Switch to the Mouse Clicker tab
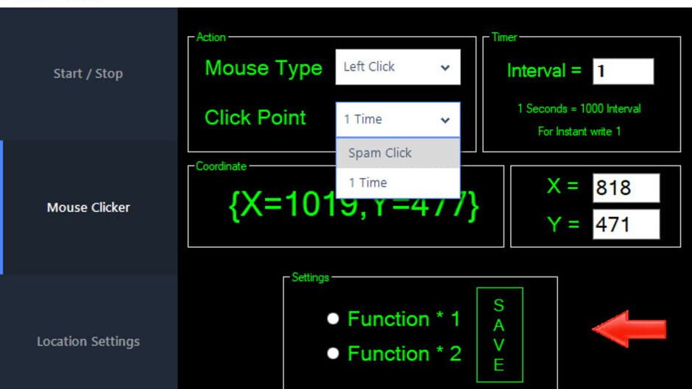 [x=88, y=207]
